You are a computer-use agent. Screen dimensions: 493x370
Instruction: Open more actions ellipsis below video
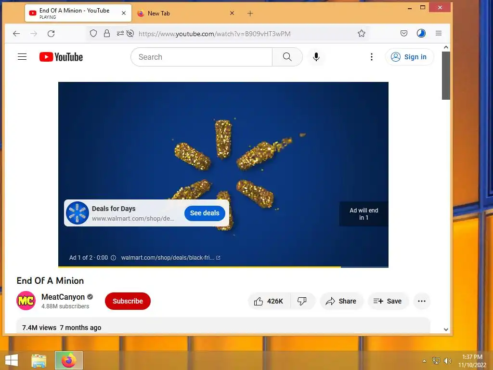[422, 301]
